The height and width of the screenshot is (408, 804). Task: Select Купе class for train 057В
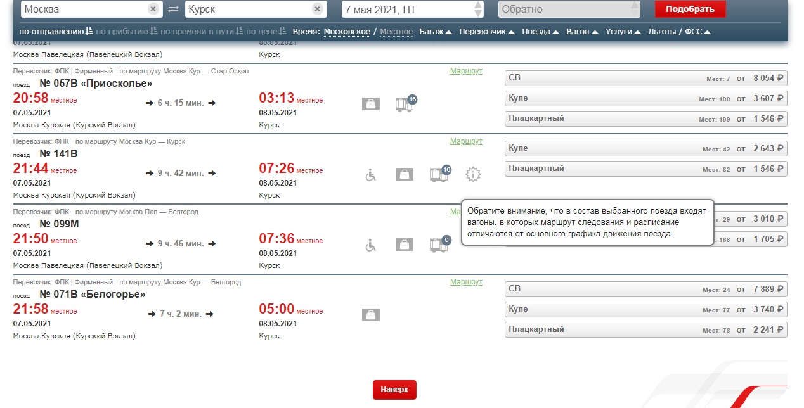(x=645, y=98)
